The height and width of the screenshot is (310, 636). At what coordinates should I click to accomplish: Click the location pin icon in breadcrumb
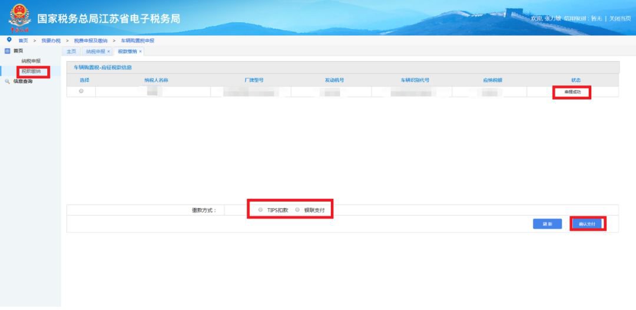click(9, 40)
